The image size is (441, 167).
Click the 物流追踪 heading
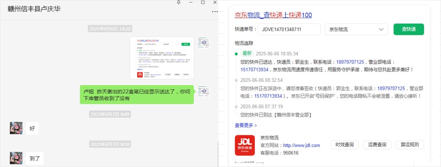(x=244, y=43)
